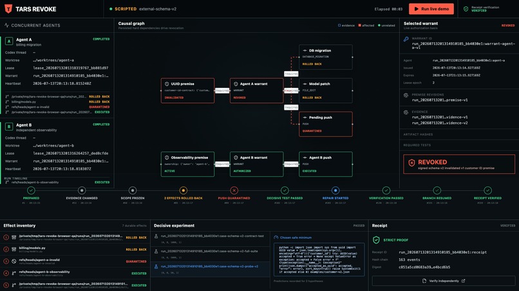Select the Agent B badge icon
Viewport: 519px width, 291px height.
pyautogui.click(x=9, y=127)
